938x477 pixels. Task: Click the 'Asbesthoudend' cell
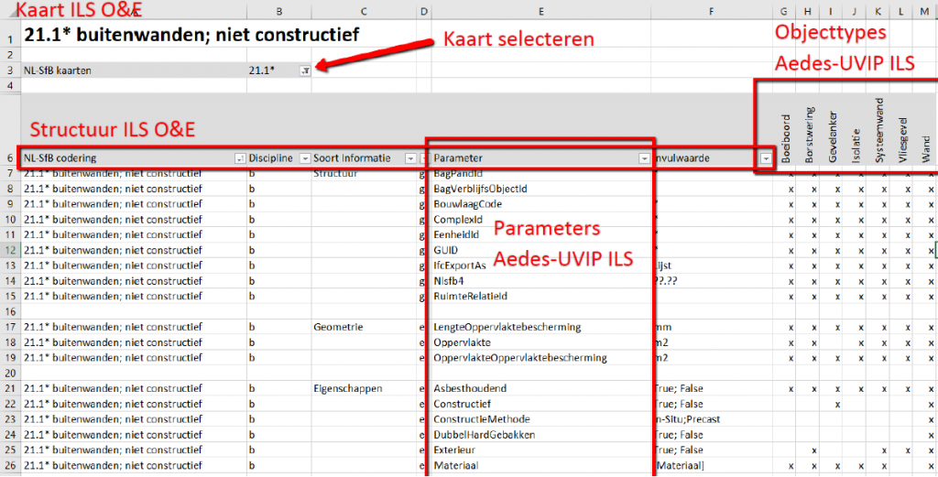pos(540,388)
